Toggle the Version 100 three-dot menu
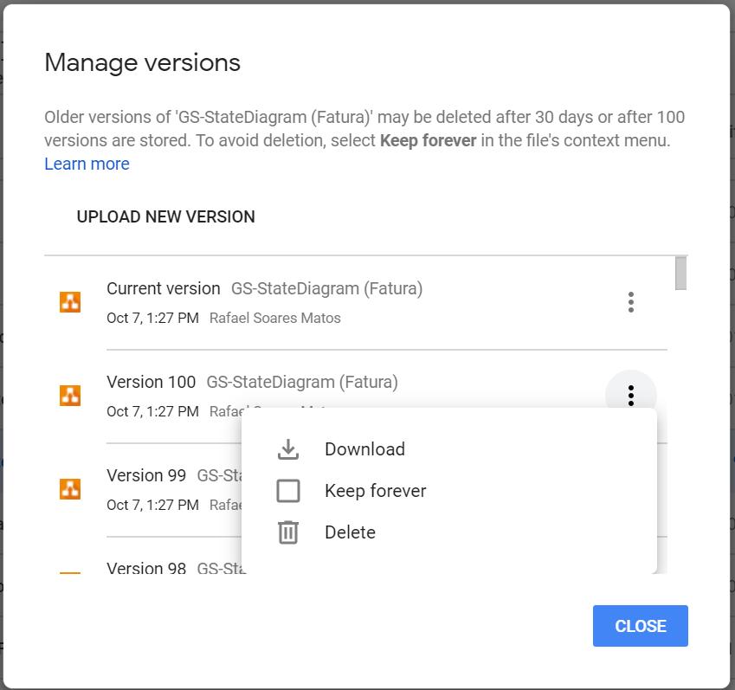 click(x=631, y=396)
